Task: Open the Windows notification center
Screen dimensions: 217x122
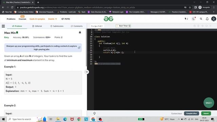Action: (213, 119)
